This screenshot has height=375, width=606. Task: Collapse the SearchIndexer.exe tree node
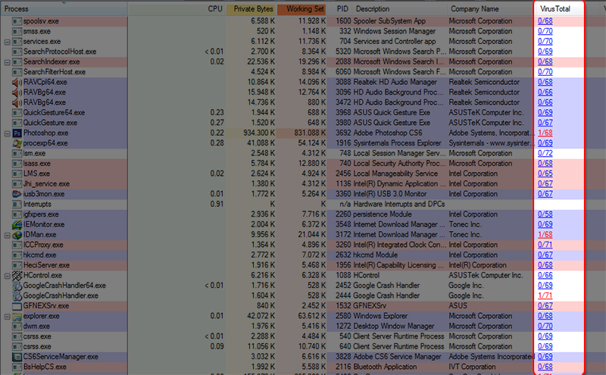tap(7, 62)
